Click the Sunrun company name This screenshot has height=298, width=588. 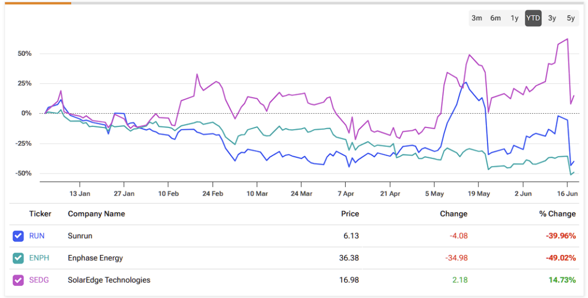[x=80, y=236]
